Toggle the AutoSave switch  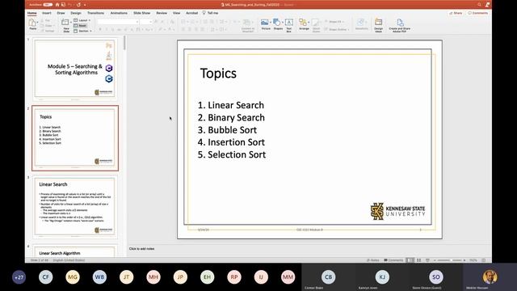(48, 5)
